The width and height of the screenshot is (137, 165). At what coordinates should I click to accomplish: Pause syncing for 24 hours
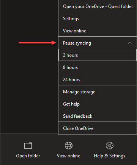98,80
